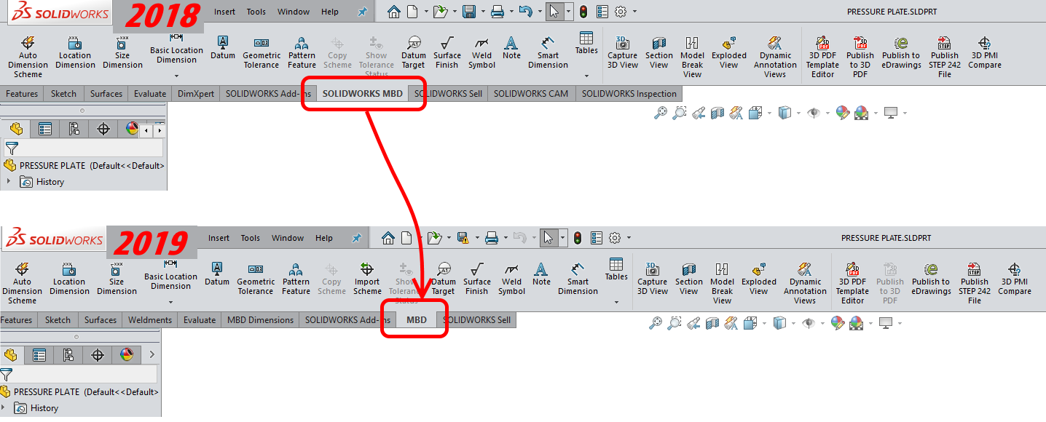Open Window menu in the 2018 menu bar
Screen dimensions: 1046x422
click(x=294, y=12)
